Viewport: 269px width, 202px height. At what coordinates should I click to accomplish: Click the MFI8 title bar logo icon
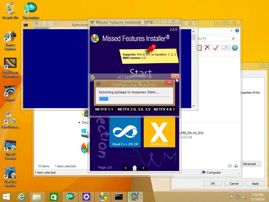92,22
